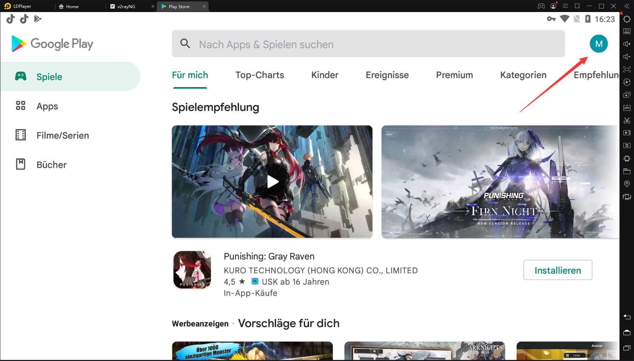Switch to the Empfehlungen tab
Image resolution: width=634 pixels, height=361 pixels.
coord(596,75)
